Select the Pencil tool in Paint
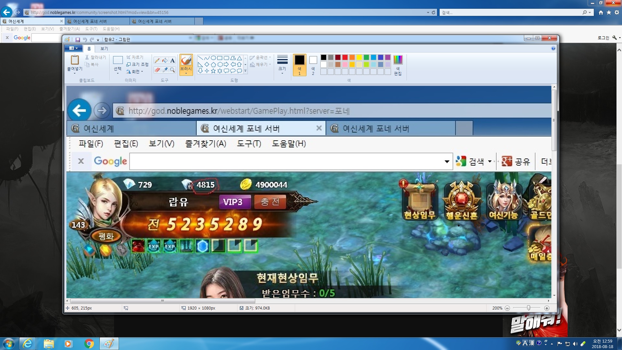Image resolution: width=622 pixels, height=350 pixels. click(x=157, y=60)
